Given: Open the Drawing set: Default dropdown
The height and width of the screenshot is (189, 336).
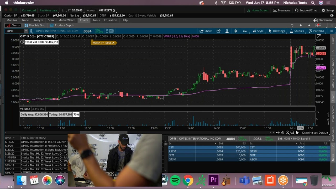Looking at the screenshot, I should coord(317,133).
